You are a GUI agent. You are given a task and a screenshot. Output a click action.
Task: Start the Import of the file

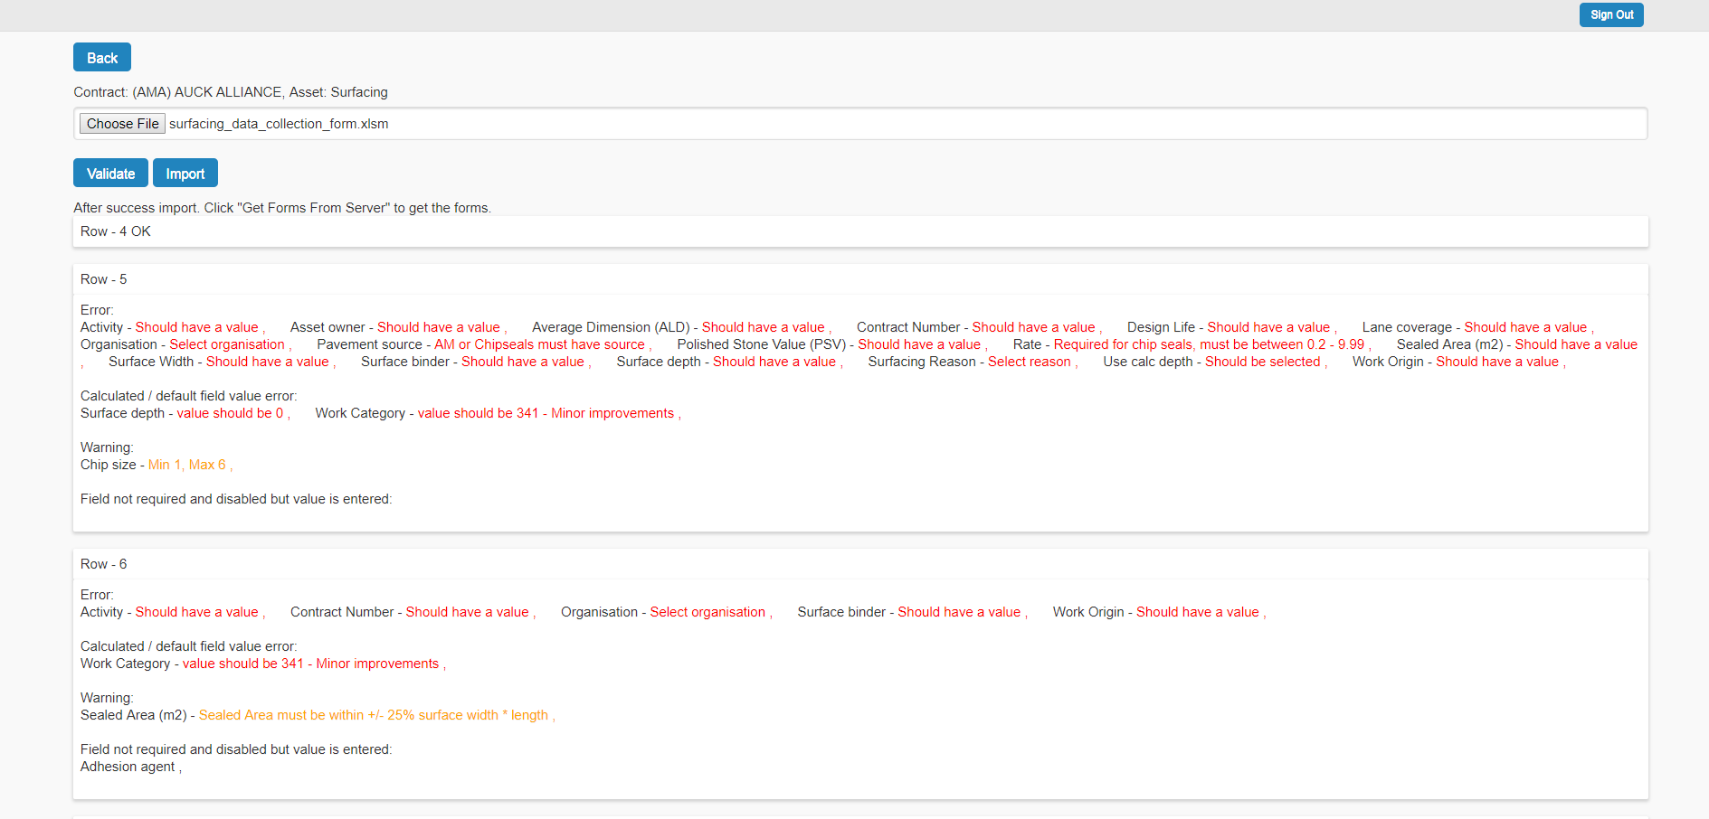pos(185,174)
